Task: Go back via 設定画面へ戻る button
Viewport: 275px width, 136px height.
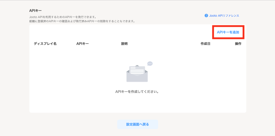Action: click(137, 124)
